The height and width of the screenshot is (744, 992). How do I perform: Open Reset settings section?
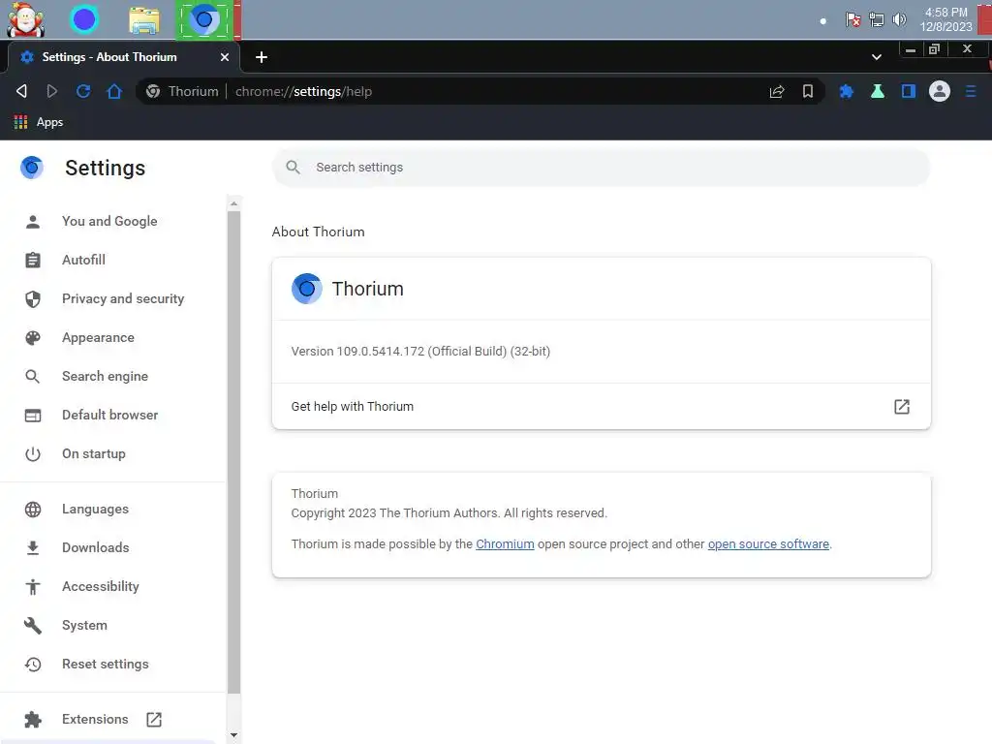coord(105,665)
